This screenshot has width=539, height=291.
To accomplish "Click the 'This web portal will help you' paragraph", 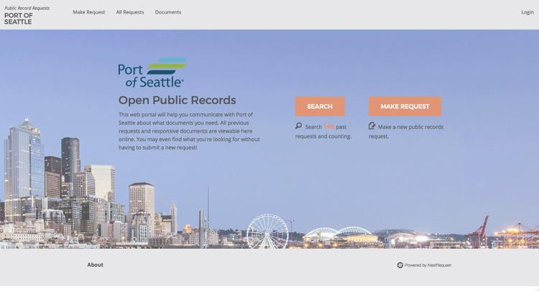I will [189, 131].
